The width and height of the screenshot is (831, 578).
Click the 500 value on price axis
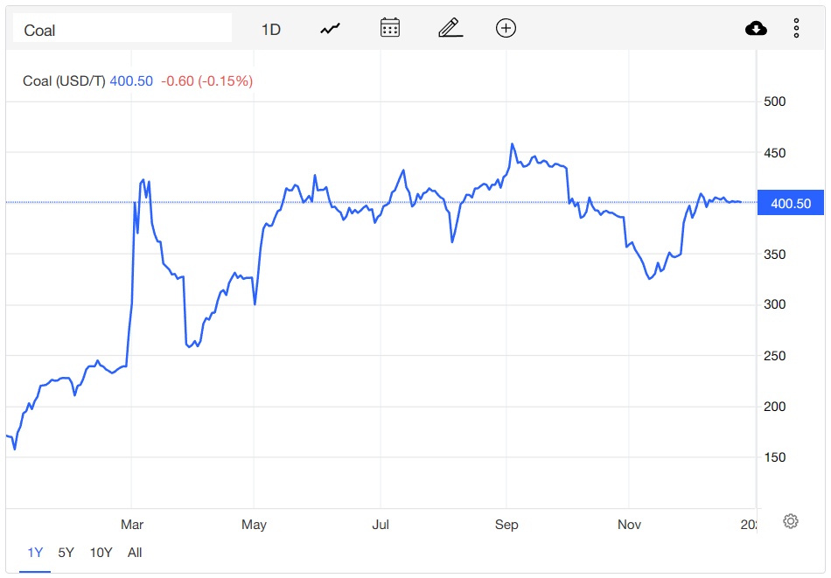(x=775, y=101)
